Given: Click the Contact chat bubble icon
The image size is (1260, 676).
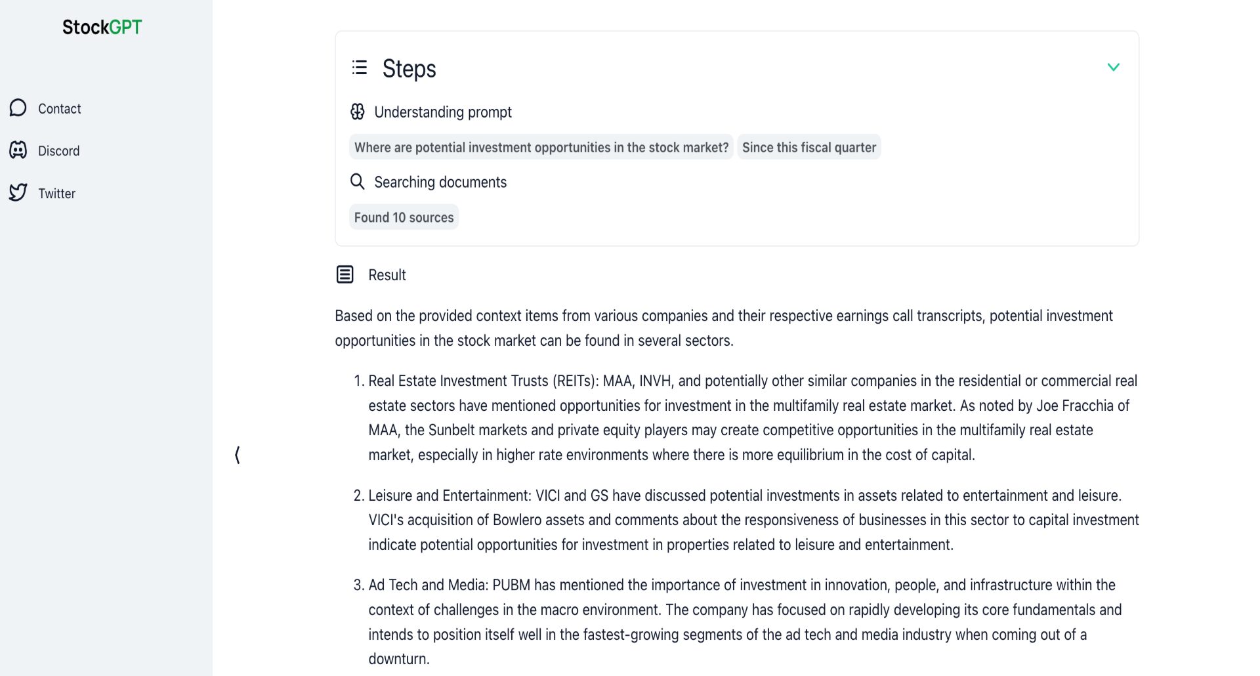Looking at the screenshot, I should [18, 108].
